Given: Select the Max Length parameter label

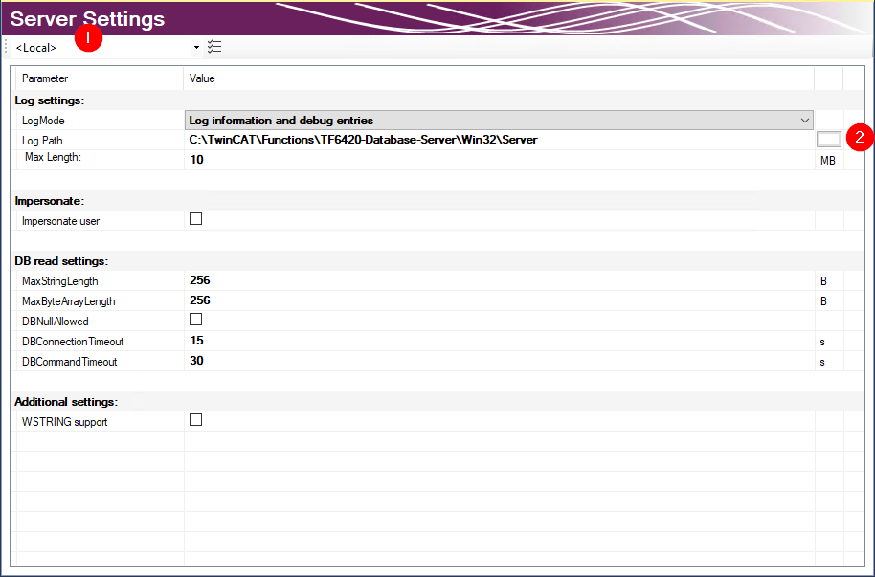Looking at the screenshot, I should click(53, 157).
